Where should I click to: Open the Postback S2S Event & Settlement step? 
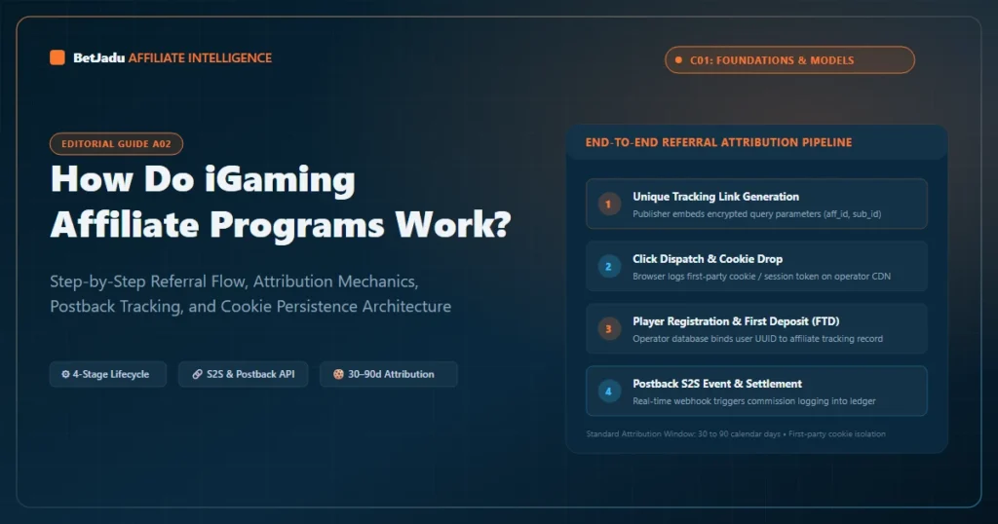756,391
